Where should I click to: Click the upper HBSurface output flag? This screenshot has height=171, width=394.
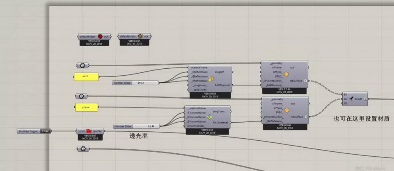click(306, 81)
